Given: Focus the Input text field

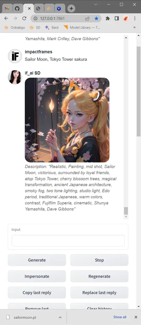Looking at the screenshot, I should 68,241.
